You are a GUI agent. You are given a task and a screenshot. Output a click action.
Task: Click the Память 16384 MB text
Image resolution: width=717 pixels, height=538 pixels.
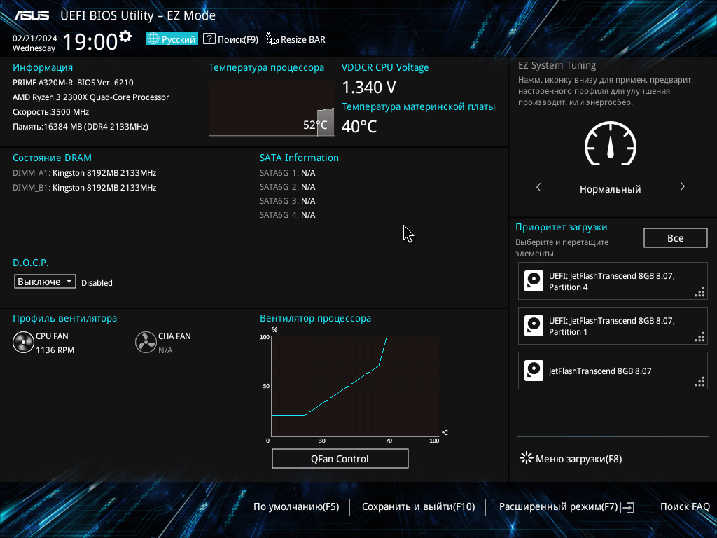[x=81, y=127]
